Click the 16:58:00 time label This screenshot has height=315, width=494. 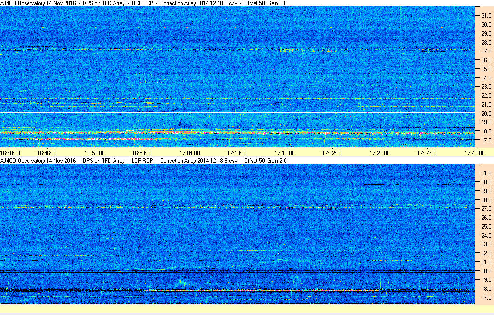point(142,153)
